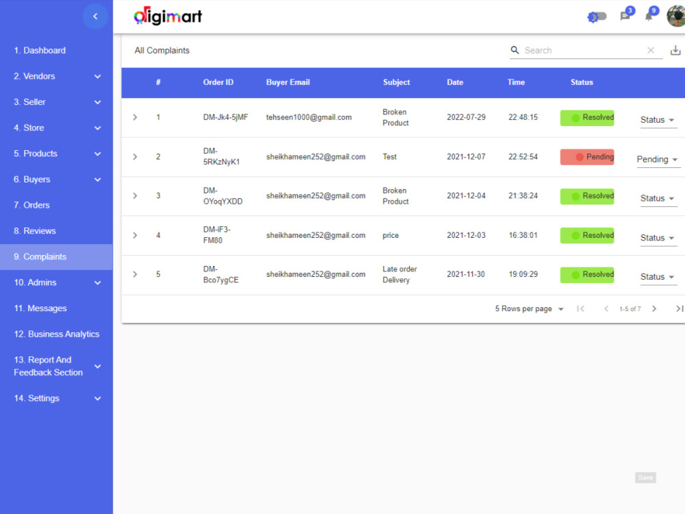This screenshot has width=685, height=514.
Task: Click the red Pending badge
Action: 587,157
